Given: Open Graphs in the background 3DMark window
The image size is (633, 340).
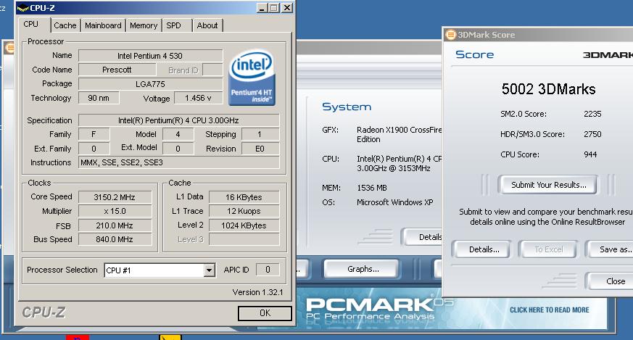Looking at the screenshot, I should point(363,269).
